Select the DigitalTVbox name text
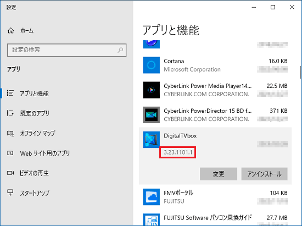 point(180,136)
